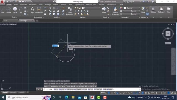Click the Array tool in Modify

[58, 14]
